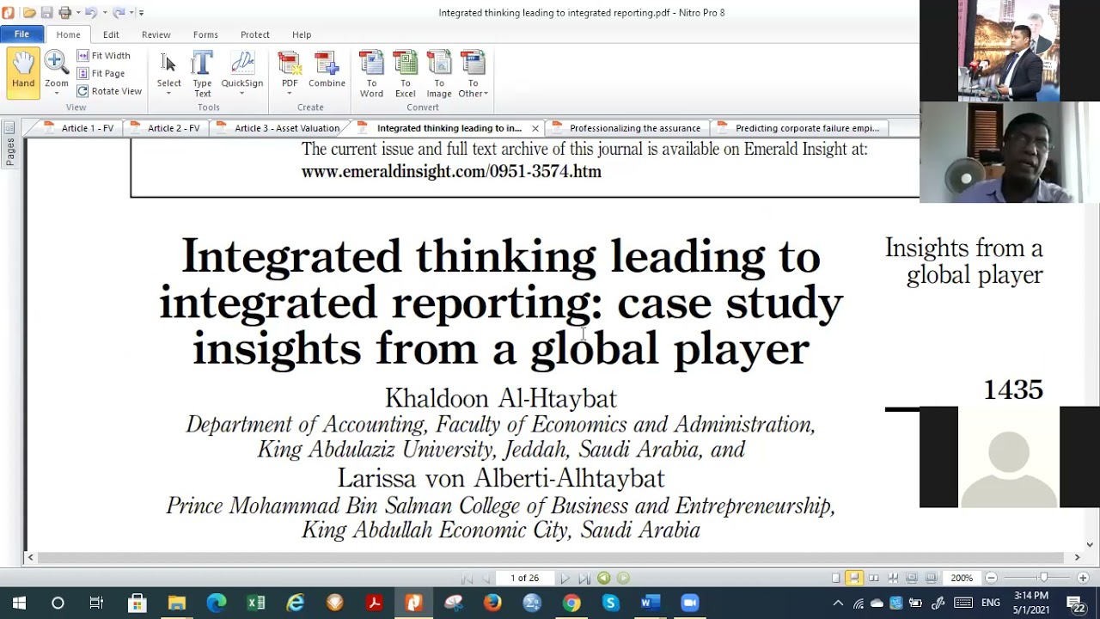Convert the PDF to Image
Screen dimensions: 1100x619
click(x=438, y=74)
